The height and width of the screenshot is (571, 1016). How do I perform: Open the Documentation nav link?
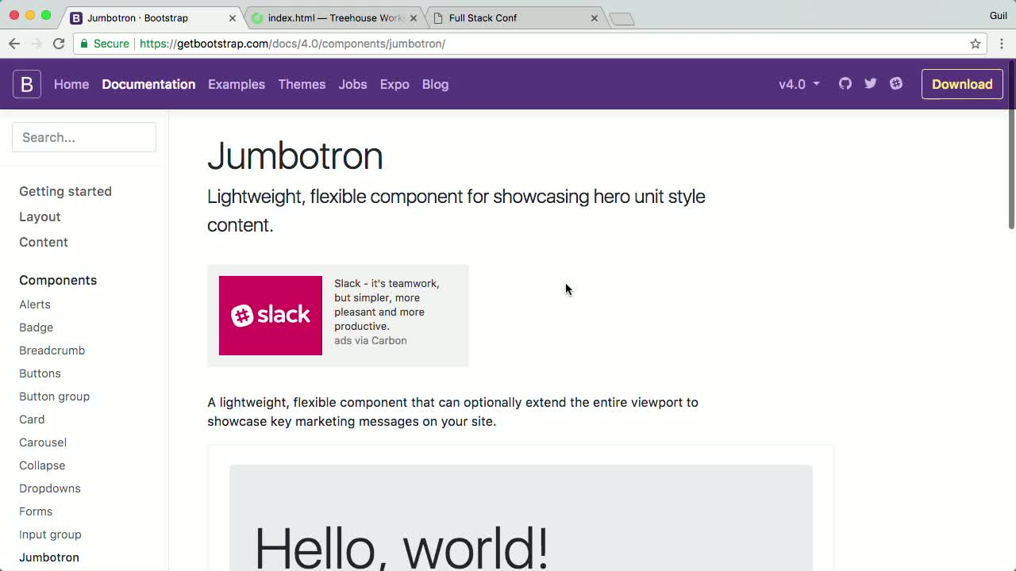click(148, 84)
